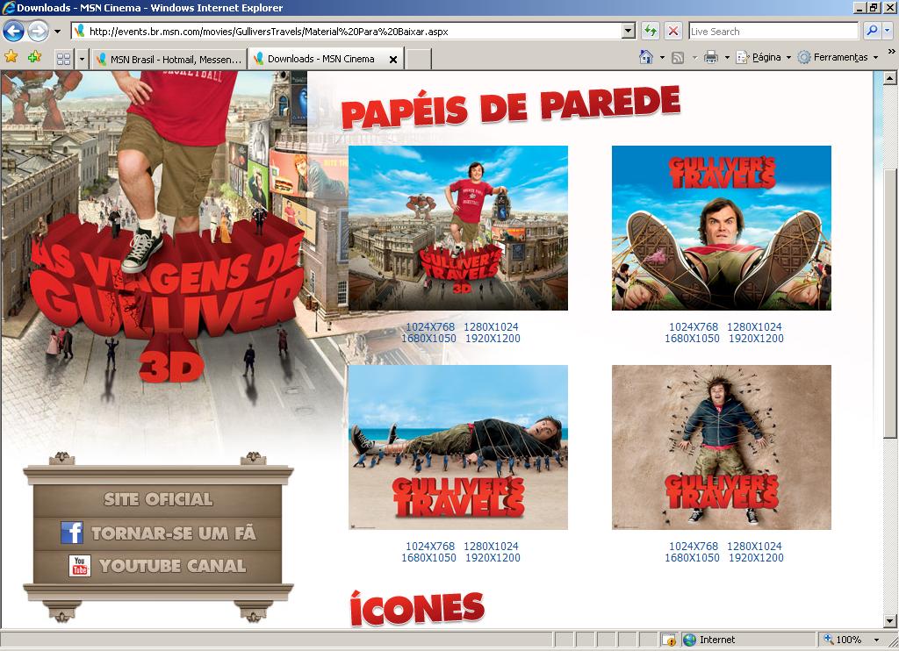Open recent pages dropdown beside Forward button

(x=57, y=31)
